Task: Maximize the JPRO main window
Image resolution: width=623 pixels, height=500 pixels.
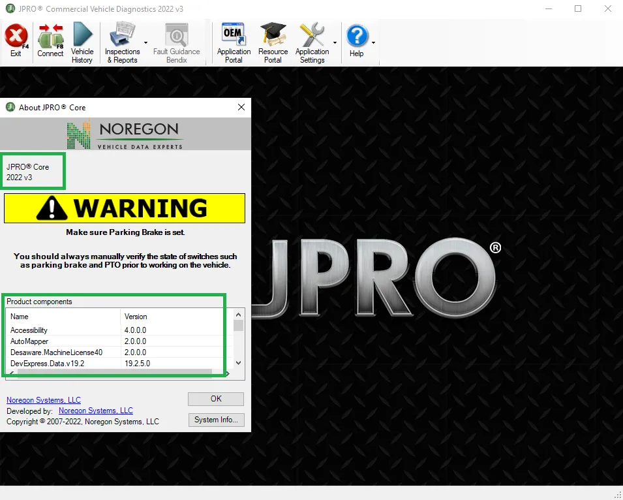Action: pos(578,8)
